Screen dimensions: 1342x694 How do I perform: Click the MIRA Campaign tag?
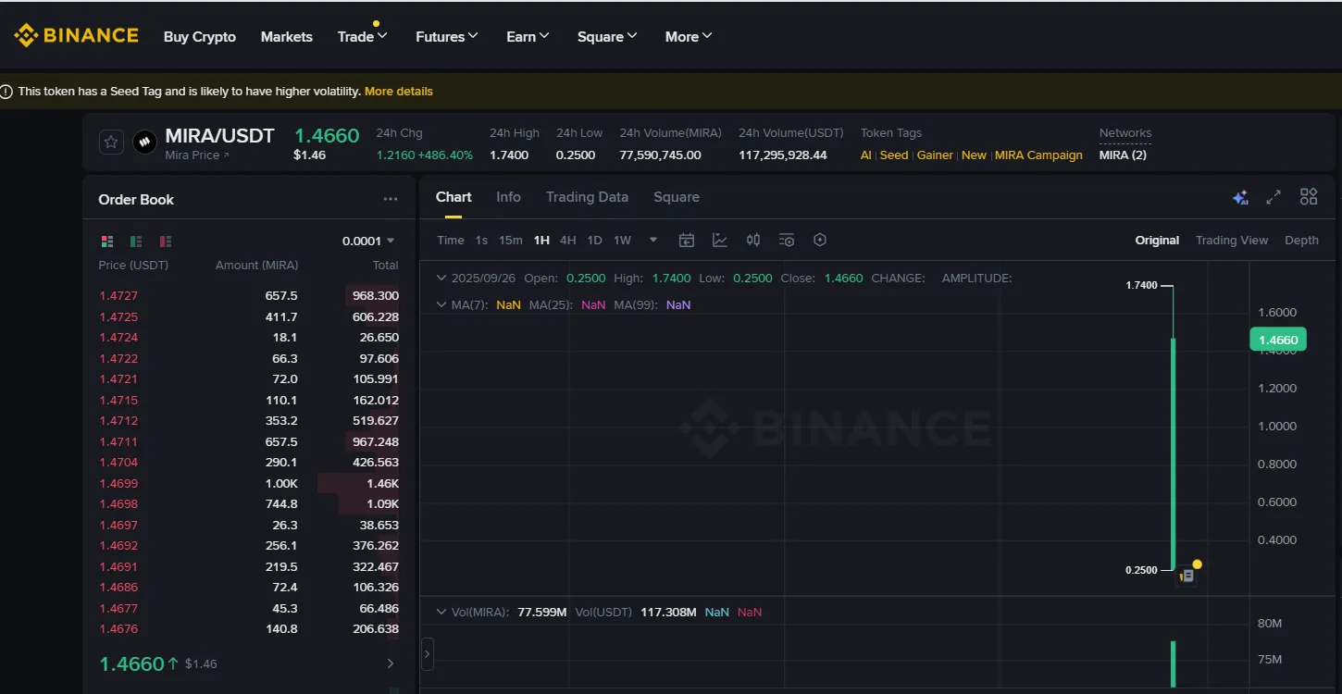point(1038,155)
